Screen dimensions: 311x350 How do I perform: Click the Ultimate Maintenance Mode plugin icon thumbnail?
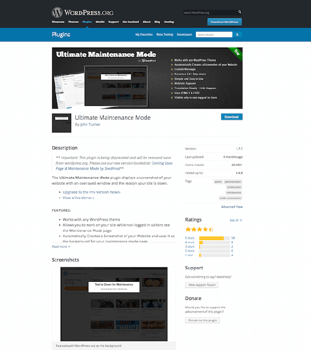coord(61,123)
